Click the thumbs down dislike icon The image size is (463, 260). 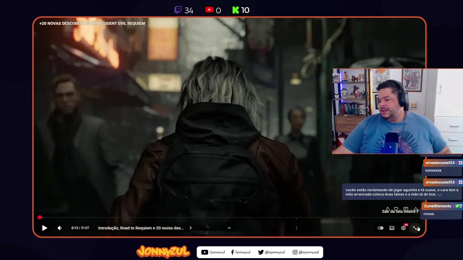pyautogui.click(x=396, y=209)
